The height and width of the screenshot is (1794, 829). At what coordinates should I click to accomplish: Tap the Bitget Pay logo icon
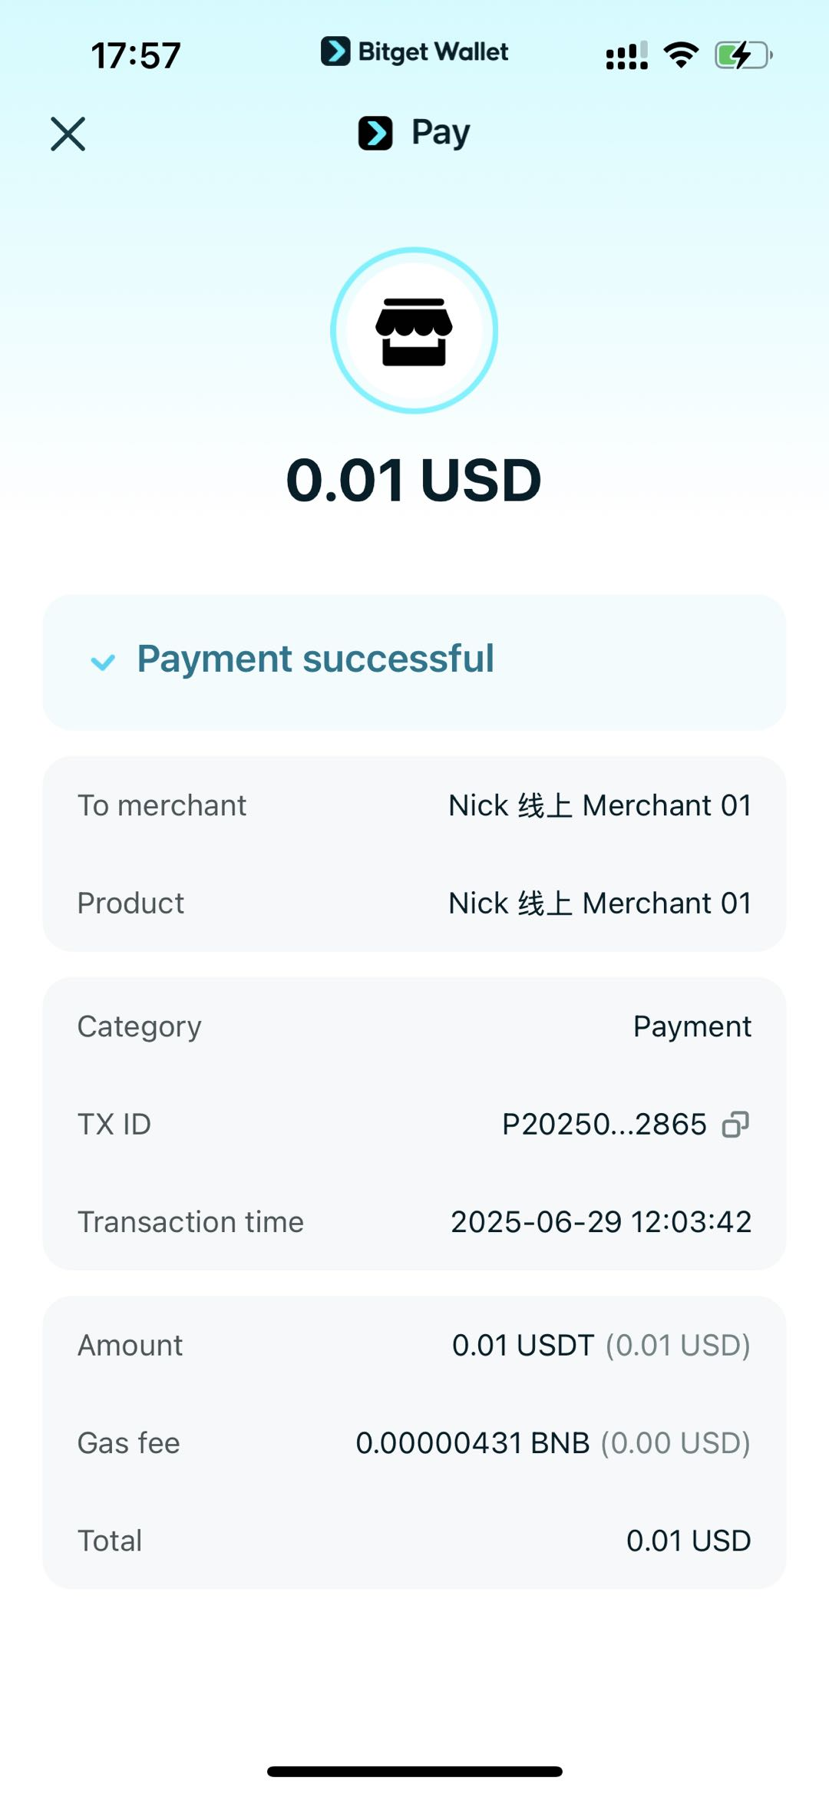tap(375, 133)
